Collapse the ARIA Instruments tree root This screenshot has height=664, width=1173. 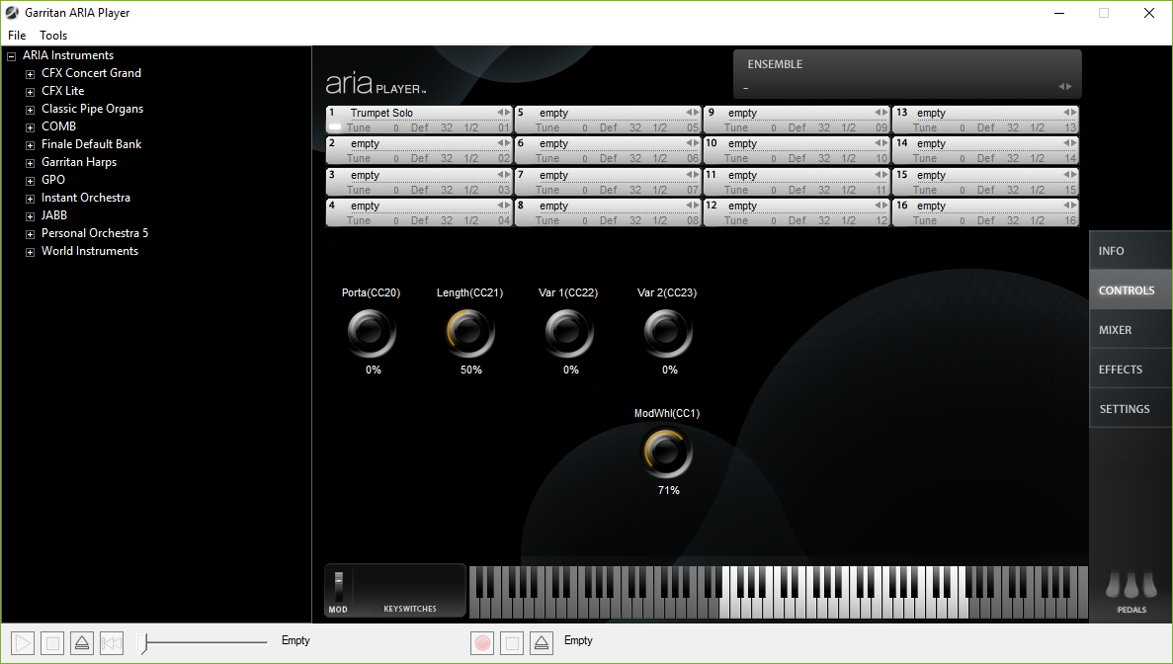coord(11,56)
